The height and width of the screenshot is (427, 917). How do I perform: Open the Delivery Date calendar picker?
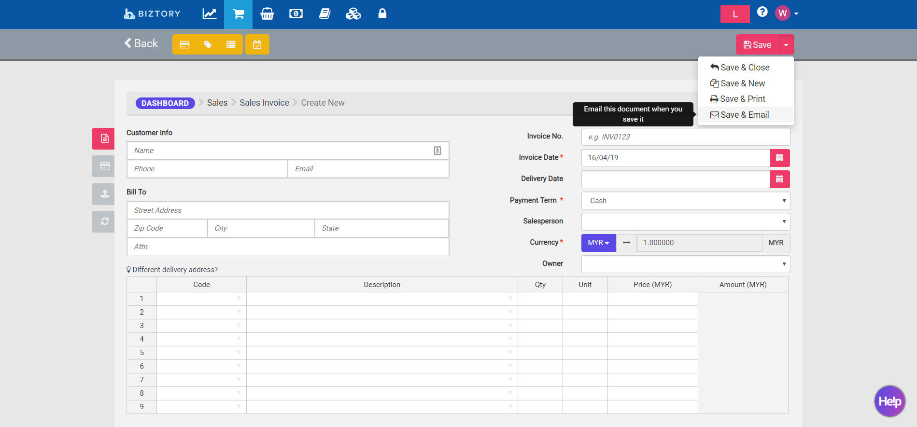(780, 179)
